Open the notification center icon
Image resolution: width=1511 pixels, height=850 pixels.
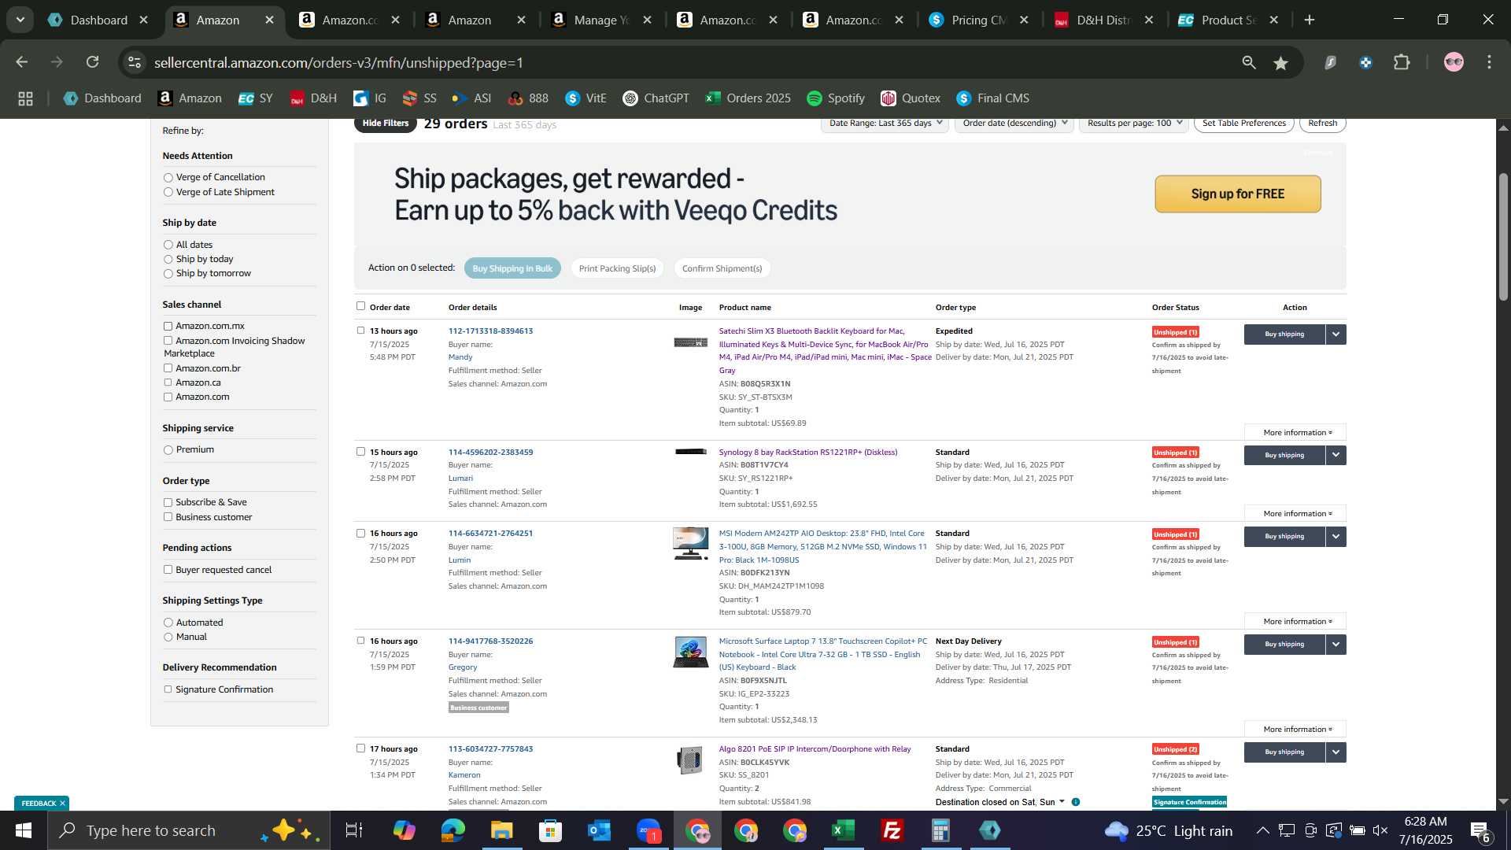[1480, 831]
